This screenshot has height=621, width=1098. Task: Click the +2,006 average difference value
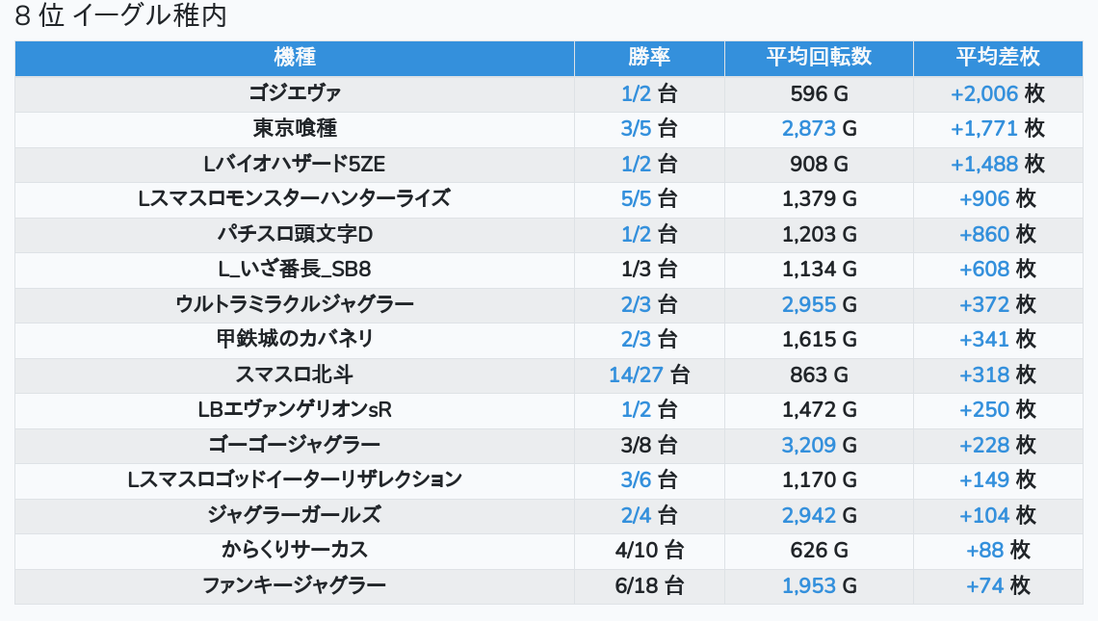984,93
